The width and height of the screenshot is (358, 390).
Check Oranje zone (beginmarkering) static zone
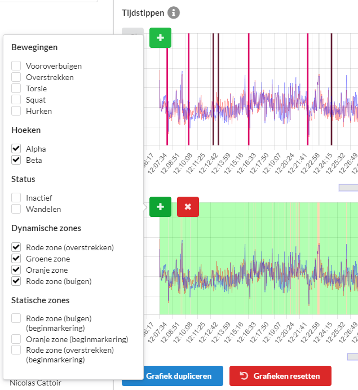pyautogui.click(x=16, y=339)
